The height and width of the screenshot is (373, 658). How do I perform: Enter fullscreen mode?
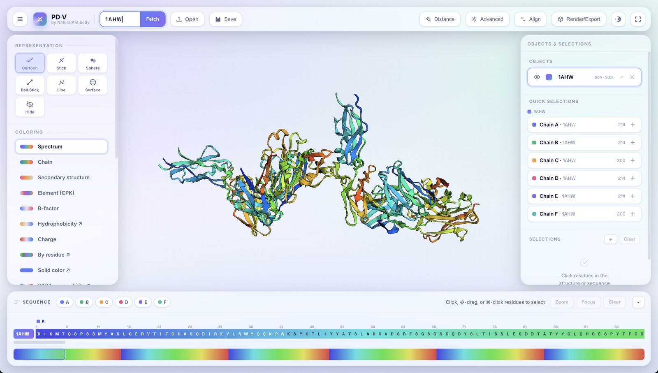638,19
